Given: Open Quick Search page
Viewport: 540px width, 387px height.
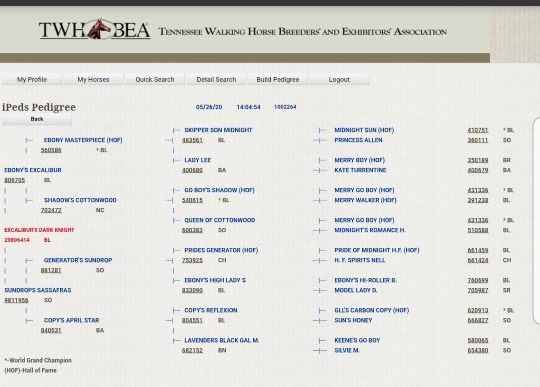Looking at the screenshot, I should pyautogui.click(x=155, y=79).
